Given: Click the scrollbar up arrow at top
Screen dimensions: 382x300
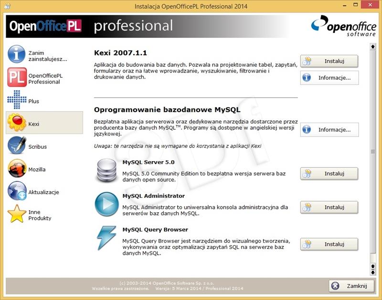Looking at the screenshot, I should pos(373,46).
